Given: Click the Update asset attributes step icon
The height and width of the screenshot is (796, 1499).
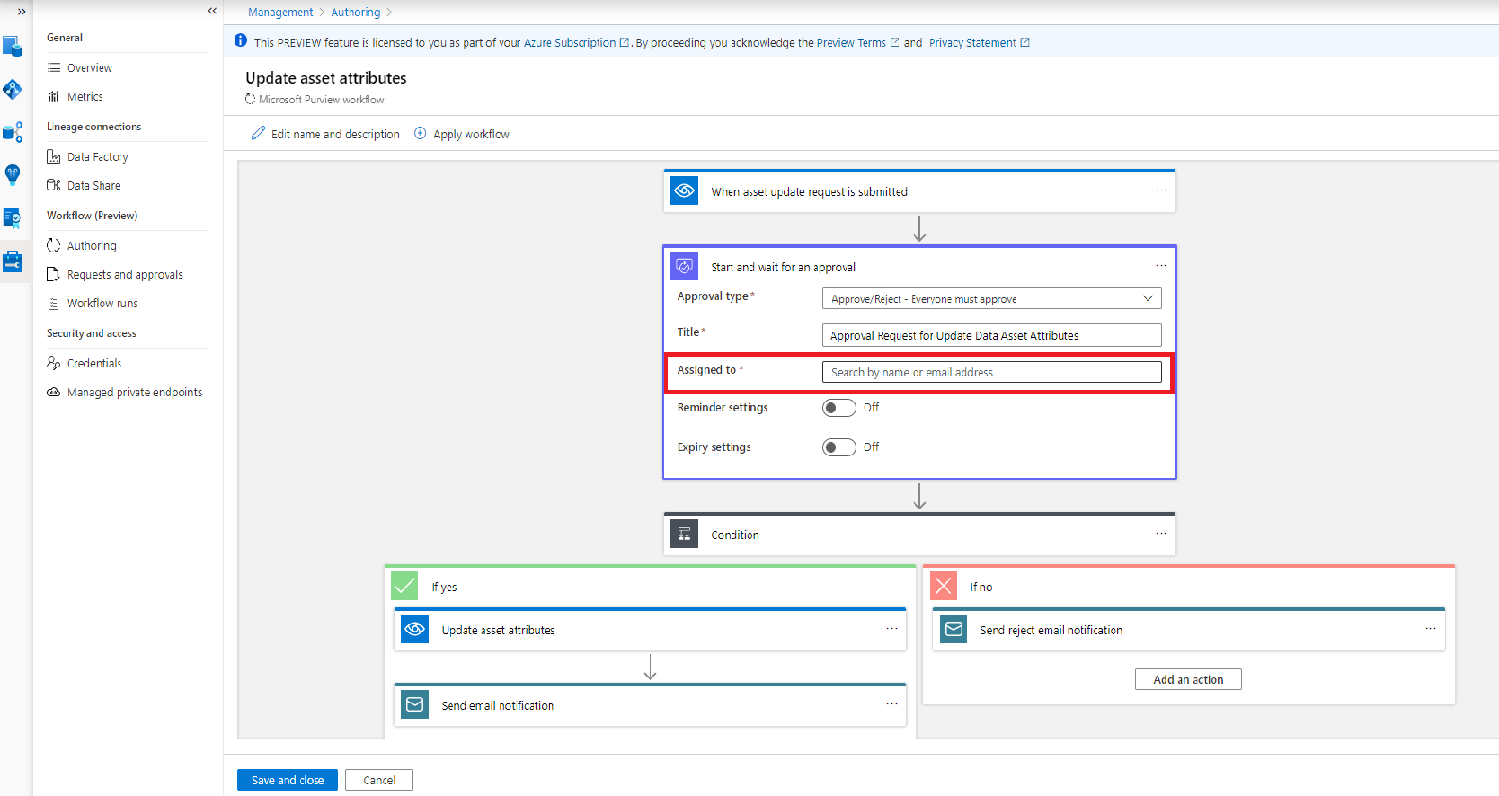Looking at the screenshot, I should click(415, 629).
